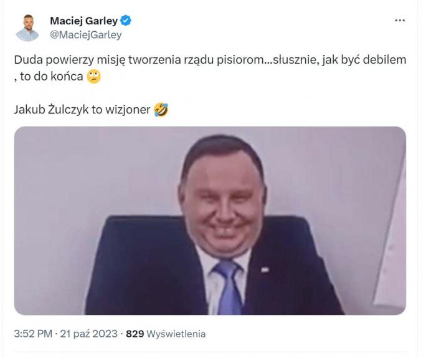Image resolution: width=436 pixels, height=358 pixels.
Task: Click the word 'Duda' in tweet text
Action: point(29,60)
